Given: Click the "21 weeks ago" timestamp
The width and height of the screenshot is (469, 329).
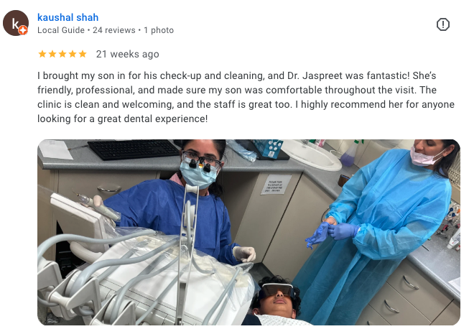Looking at the screenshot, I should click(x=127, y=54).
